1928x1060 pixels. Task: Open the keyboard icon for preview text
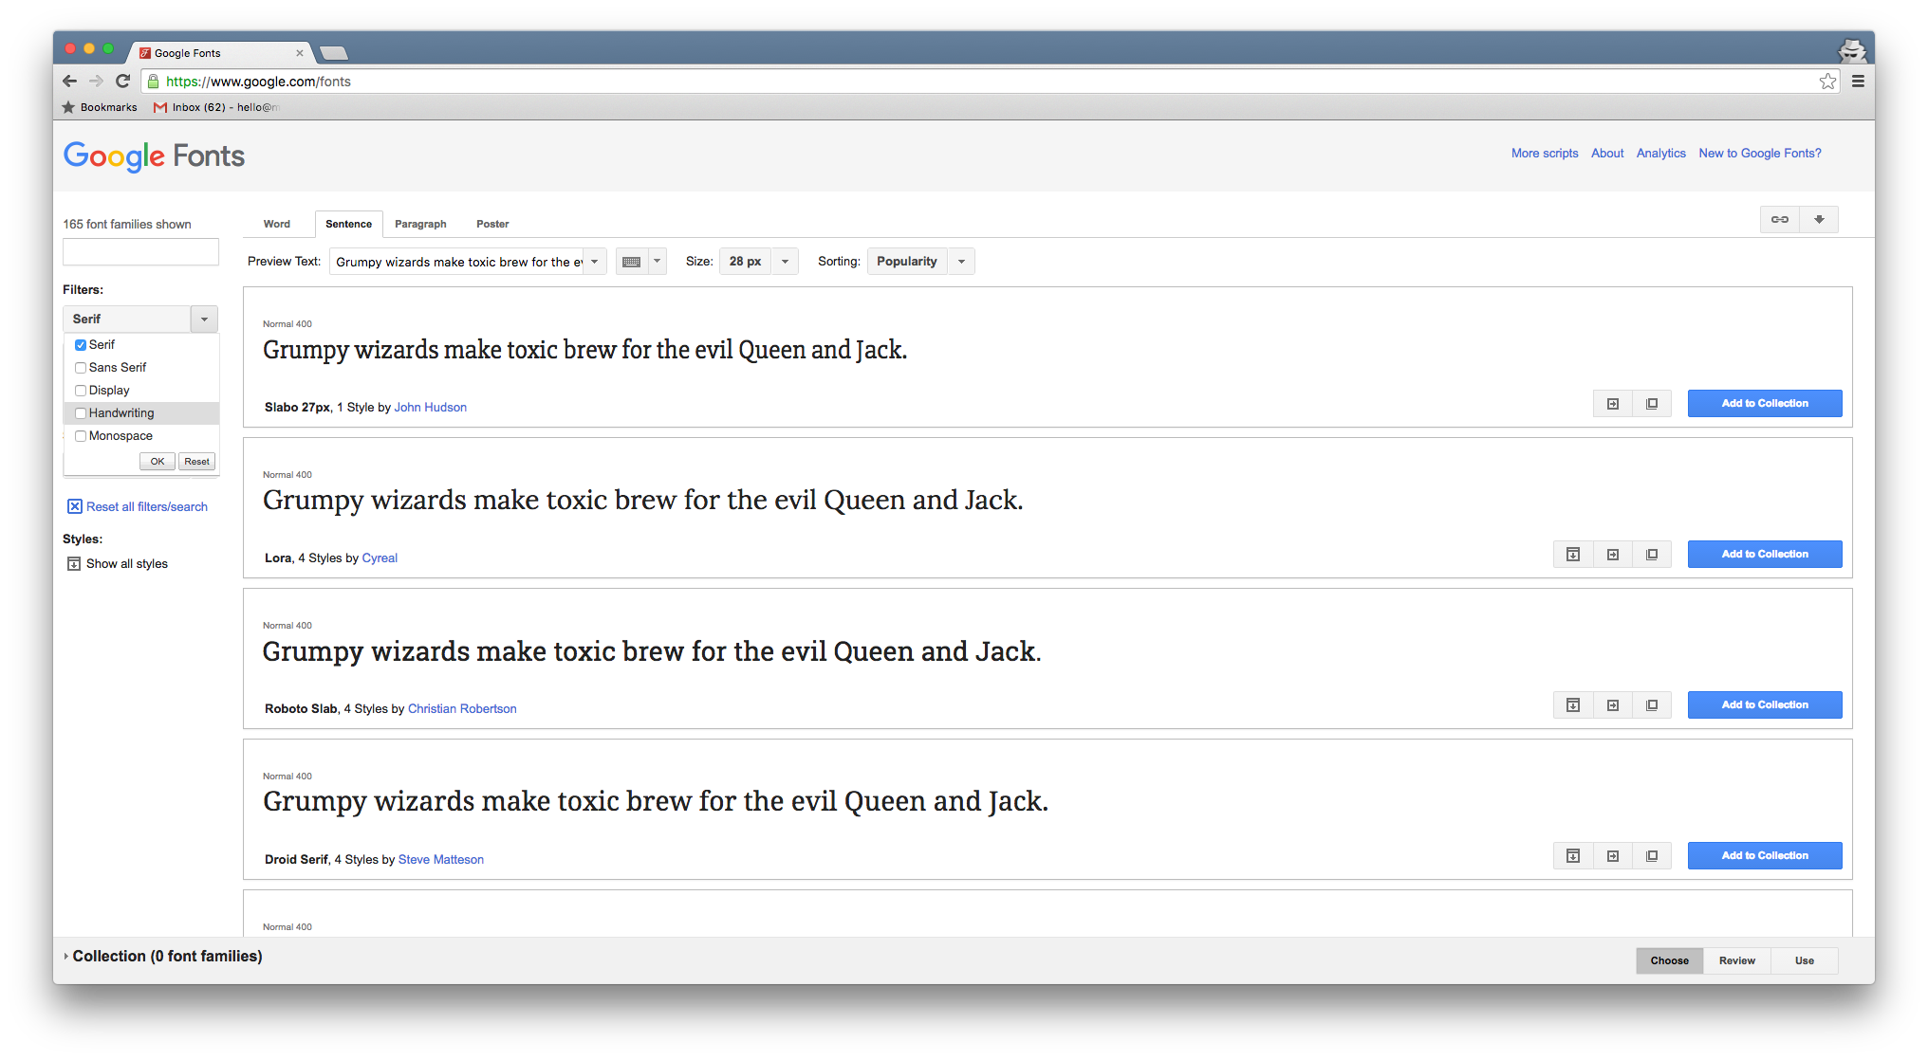tap(632, 262)
